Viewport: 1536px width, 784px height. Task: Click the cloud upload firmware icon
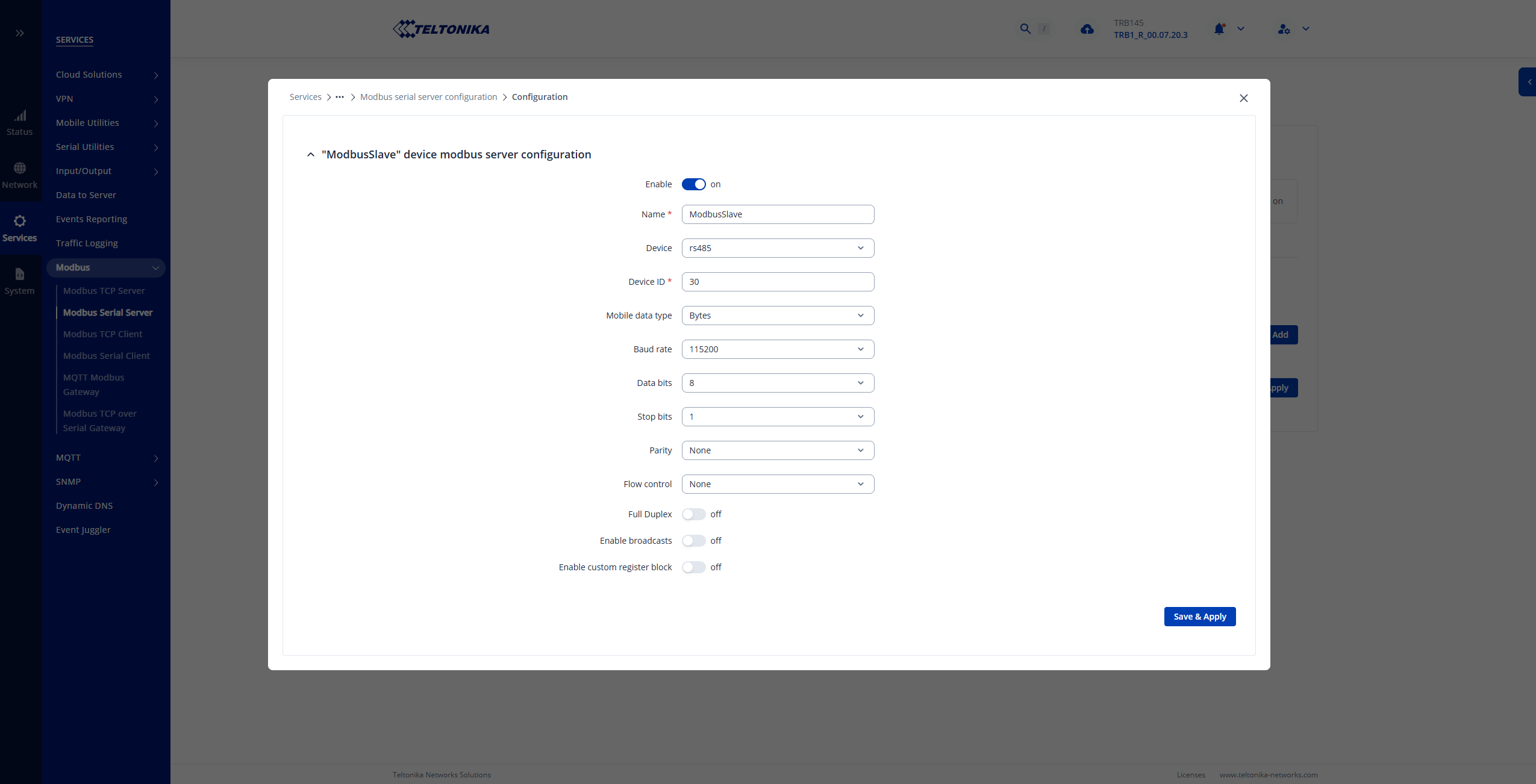tap(1087, 29)
